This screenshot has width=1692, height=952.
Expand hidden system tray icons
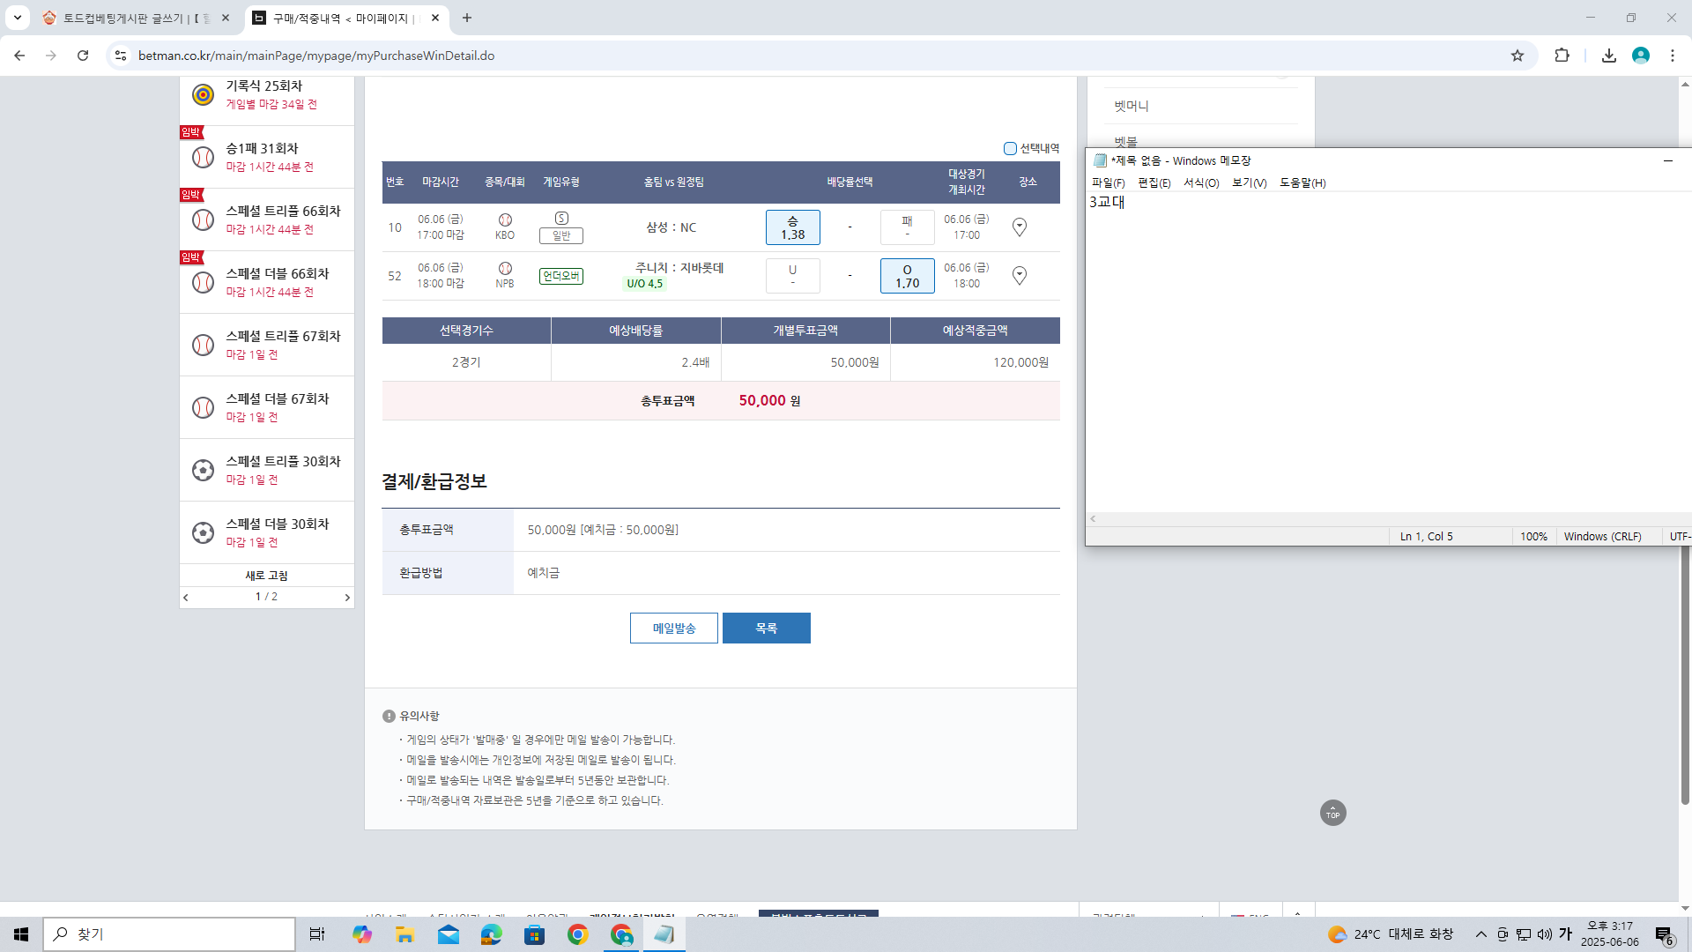click(x=1481, y=934)
